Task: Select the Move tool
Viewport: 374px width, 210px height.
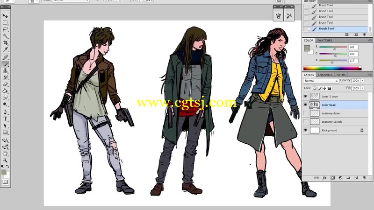Action: [5, 16]
